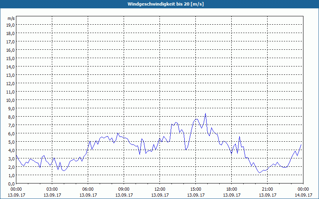Pick the 1,0 y-axis label
Image resolution: width=319 pixels, height=199 pixels.
[x=12, y=175]
